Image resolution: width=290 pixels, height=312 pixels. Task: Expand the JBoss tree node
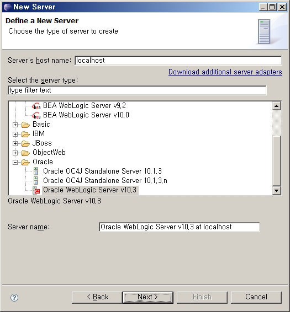(x=15, y=143)
